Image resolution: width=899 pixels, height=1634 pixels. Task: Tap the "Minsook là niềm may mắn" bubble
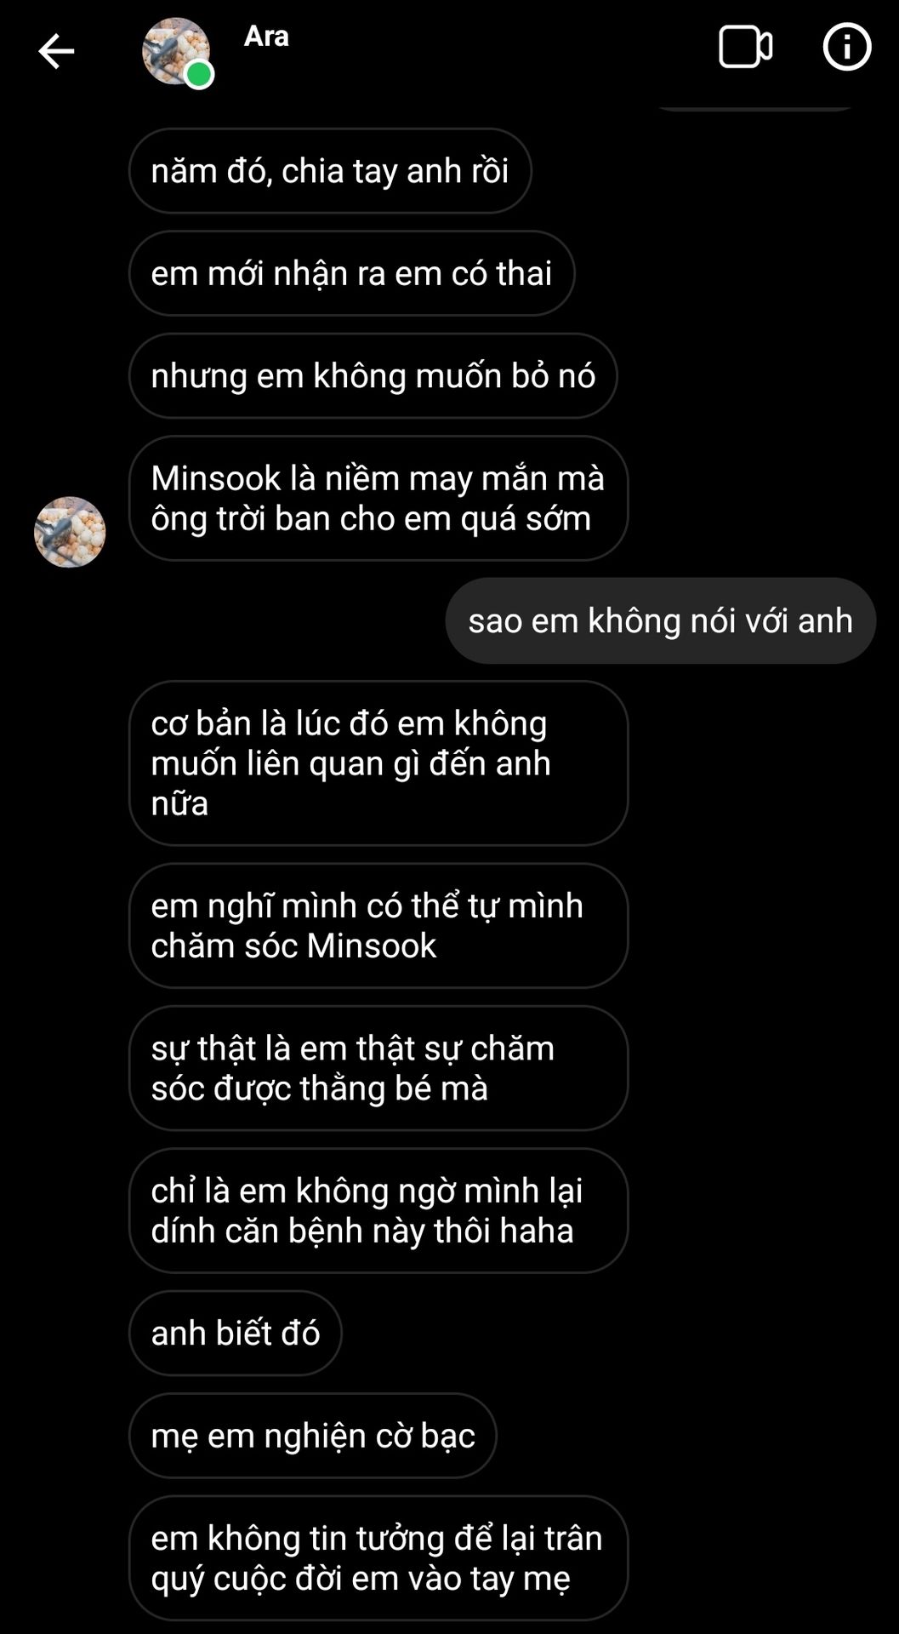point(378,498)
